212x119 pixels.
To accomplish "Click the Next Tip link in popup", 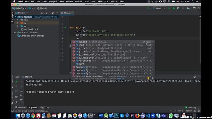I will coord(120,78).
